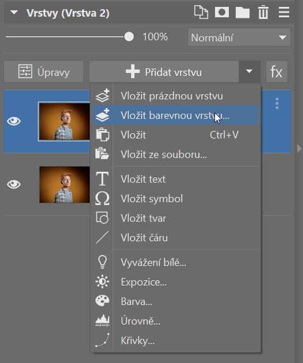This screenshot has width=303, height=363.
Task: Click the arrow next to Přidat vrstvu
Action: [249, 72]
